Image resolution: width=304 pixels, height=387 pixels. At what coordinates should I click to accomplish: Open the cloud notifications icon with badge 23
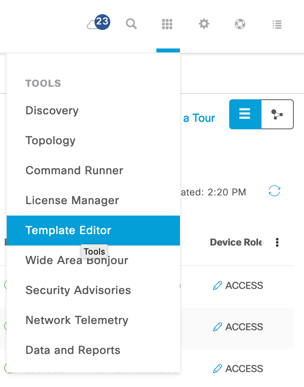(x=98, y=22)
